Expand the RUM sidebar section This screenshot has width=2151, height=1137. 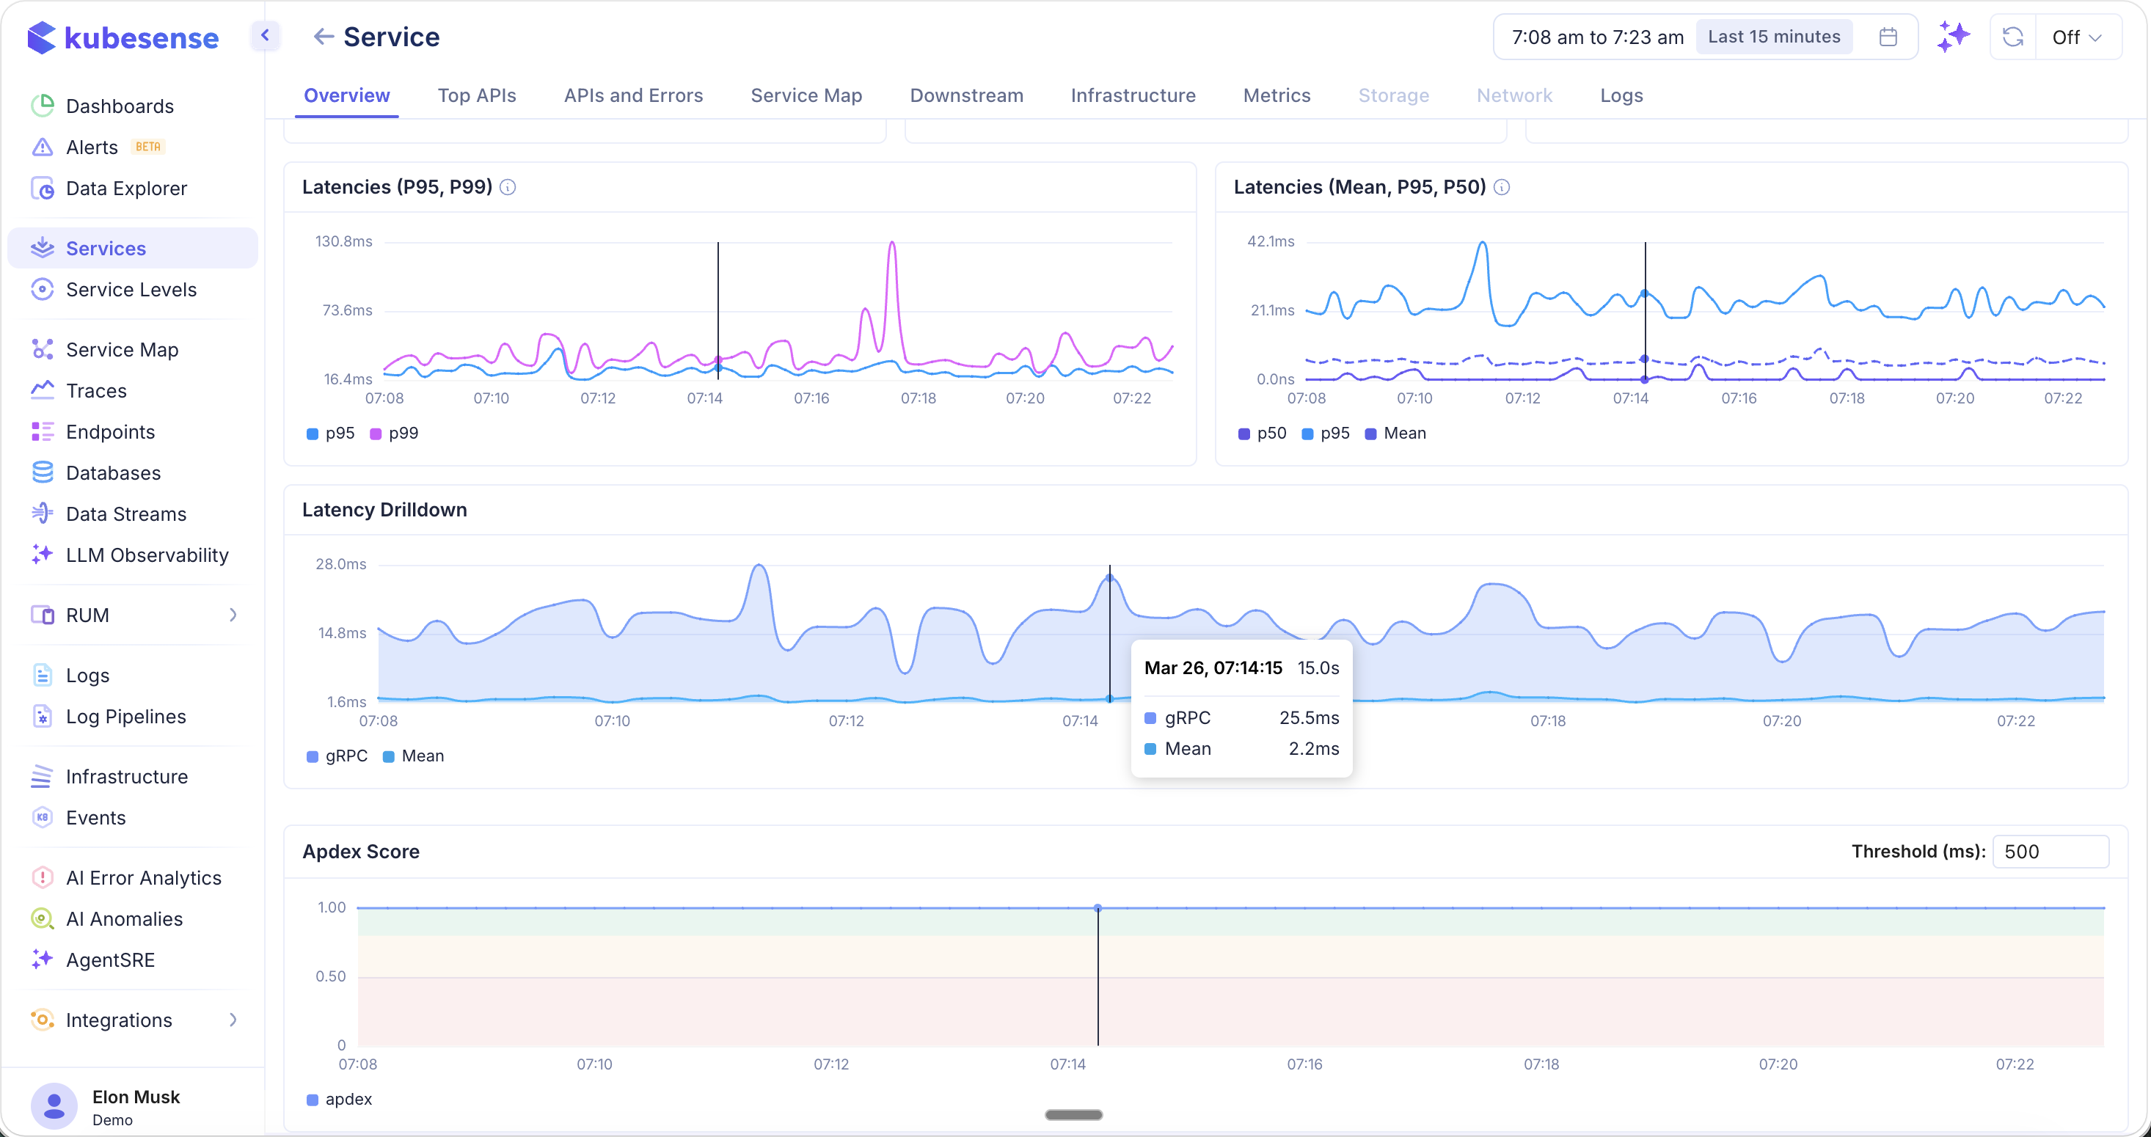tap(232, 615)
